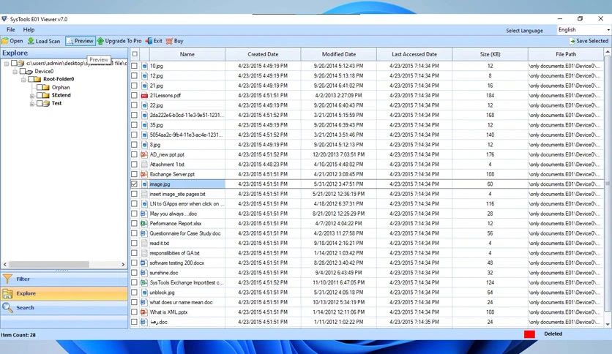This screenshot has width=612, height=354.
Task: Click the icon beside Exchange Server.ppt
Action: click(144, 174)
